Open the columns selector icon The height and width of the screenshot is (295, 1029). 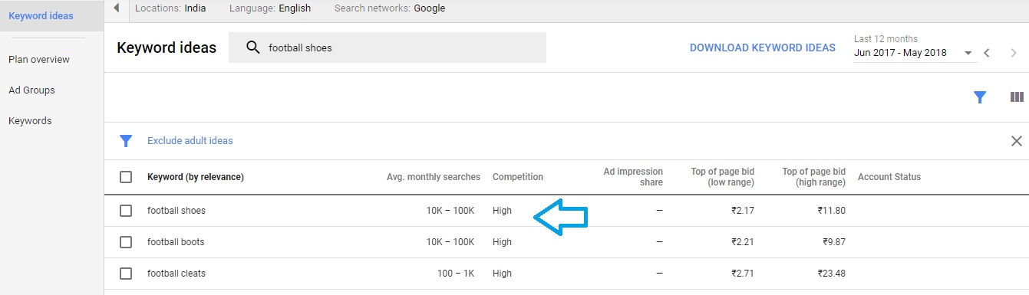[x=1017, y=97]
